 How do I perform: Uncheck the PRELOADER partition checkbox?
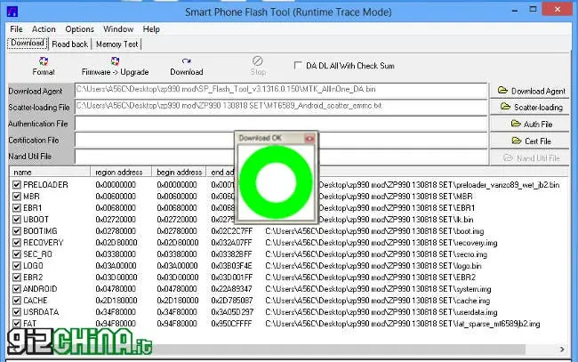pyautogui.click(x=17, y=185)
